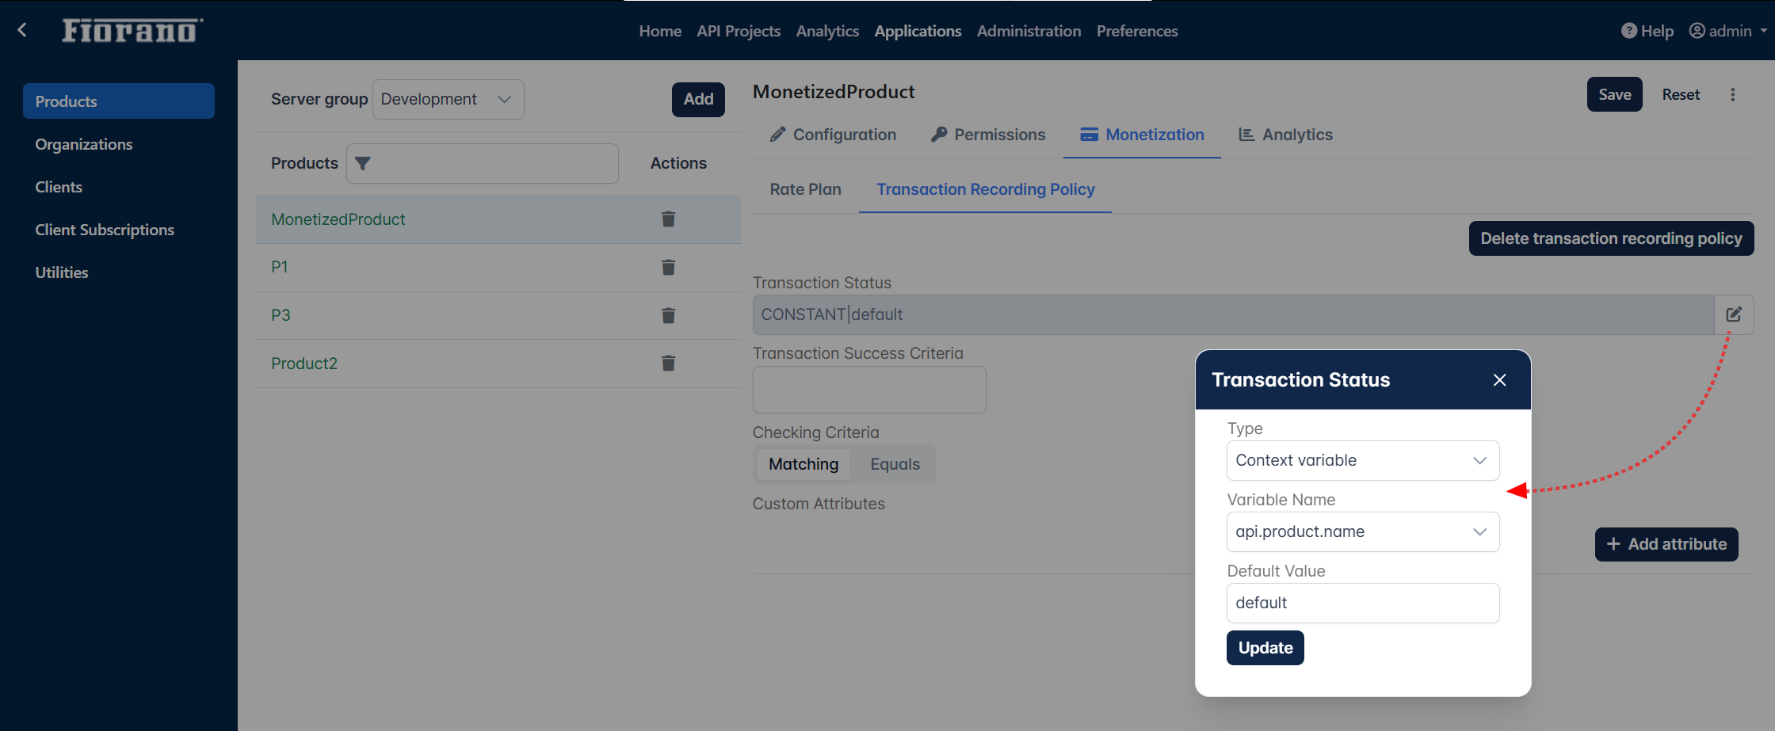Delete the MonetizedProduct row using trash icon
1775x731 pixels.
coord(668,219)
